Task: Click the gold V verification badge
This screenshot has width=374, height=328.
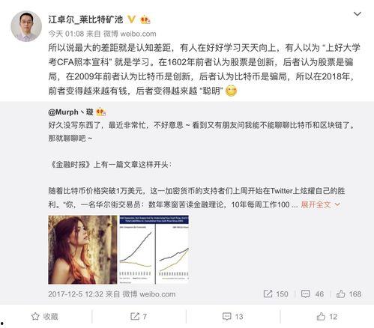Action: [x=131, y=19]
